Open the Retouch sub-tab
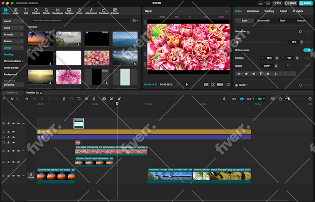The width and height of the screenshot is (315, 202). pos(301,20)
